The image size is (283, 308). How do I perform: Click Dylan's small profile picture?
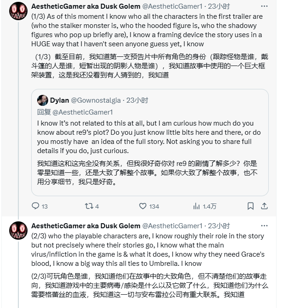point(42,101)
